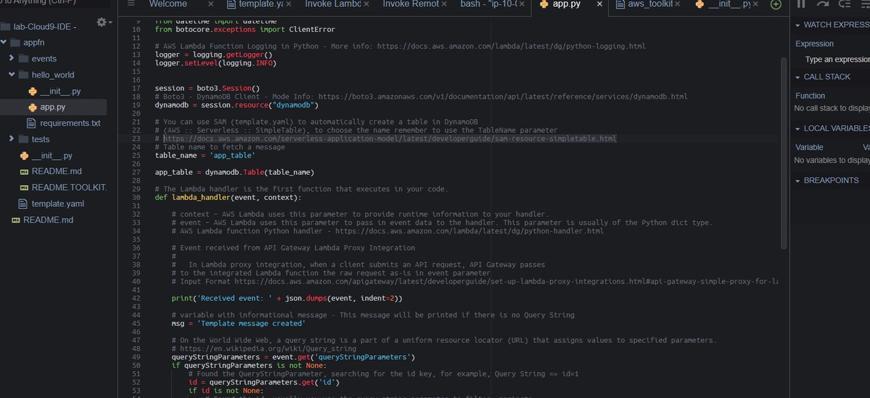Click the debugger step over icon
This screenshot has height=398, width=870.
pos(822,3)
